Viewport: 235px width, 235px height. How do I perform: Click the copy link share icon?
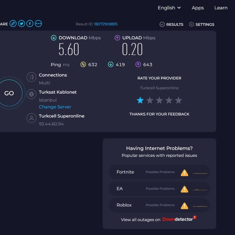tap(13, 24)
